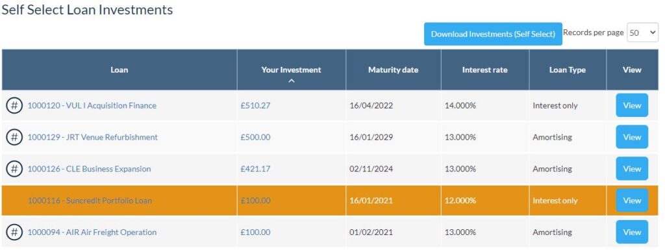Sort by Maturity date column header
The height and width of the screenshot is (250, 665).
click(393, 70)
